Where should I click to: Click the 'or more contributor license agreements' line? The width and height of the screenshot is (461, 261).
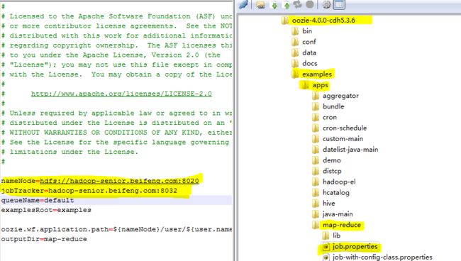pyautogui.click(x=117, y=26)
